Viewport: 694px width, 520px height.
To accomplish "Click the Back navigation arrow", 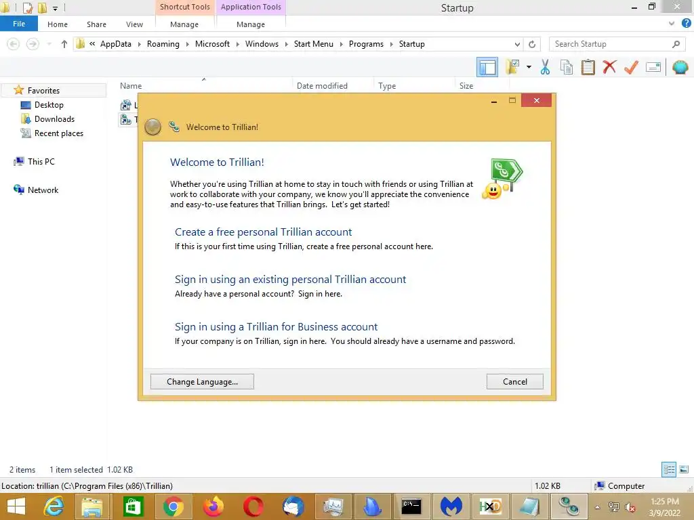I will tap(14, 44).
